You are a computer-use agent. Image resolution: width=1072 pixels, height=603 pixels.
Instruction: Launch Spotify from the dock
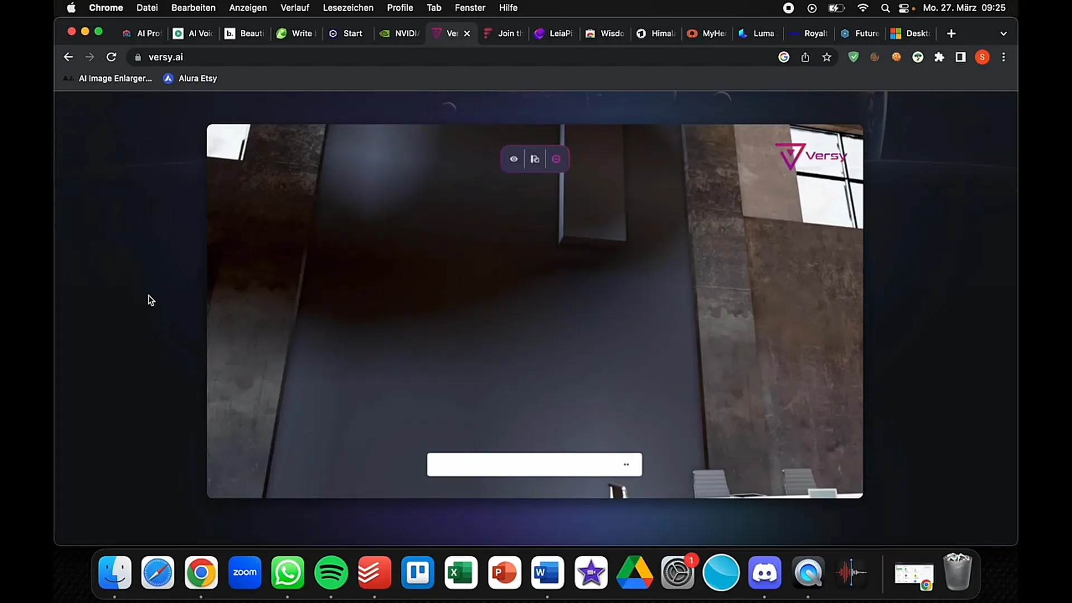(x=331, y=573)
